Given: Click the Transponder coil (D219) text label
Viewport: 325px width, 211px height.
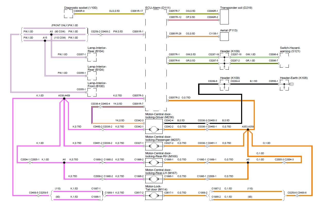Looking at the screenshot, I should pos(236,8).
